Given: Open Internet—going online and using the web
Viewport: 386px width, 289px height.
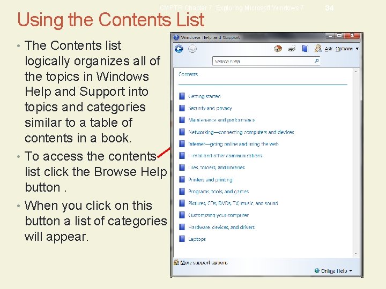Looking at the screenshot, I should point(233,144).
